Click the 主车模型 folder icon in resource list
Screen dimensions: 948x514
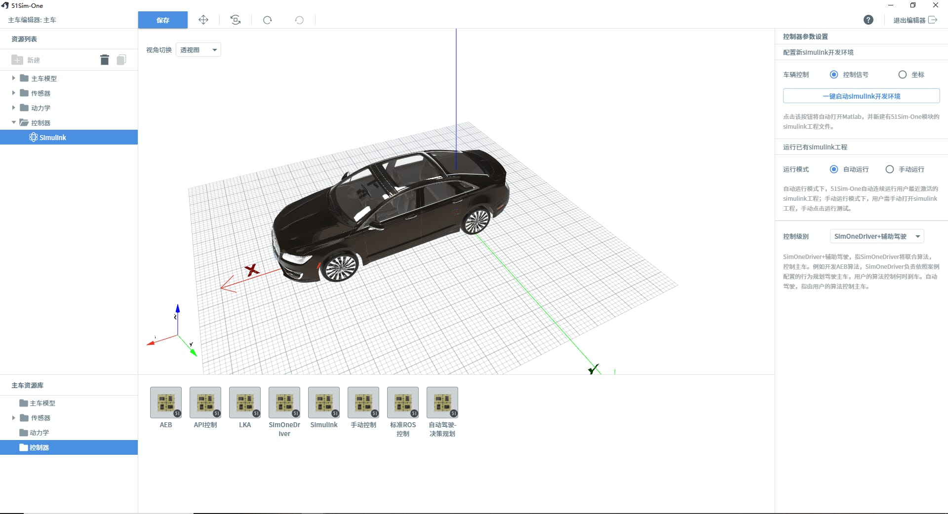pos(24,78)
